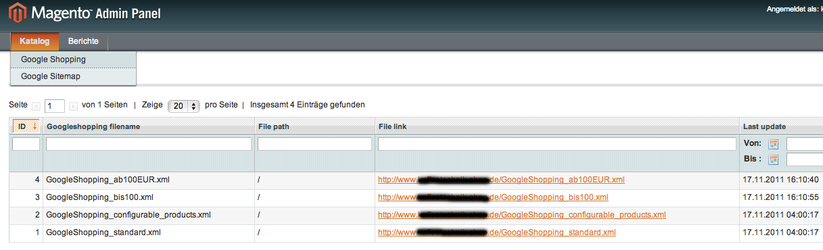Select filename cell GoogleShopping_ab100EUR.xml

pyautogui.click(x=148, y=180)
